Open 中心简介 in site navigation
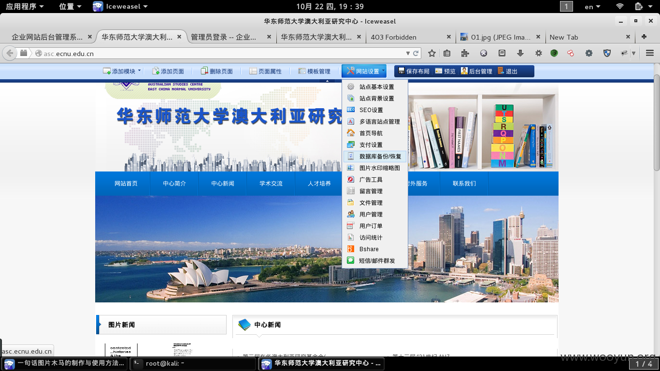This screenshot has width=660, height=371. click(174, 184)
